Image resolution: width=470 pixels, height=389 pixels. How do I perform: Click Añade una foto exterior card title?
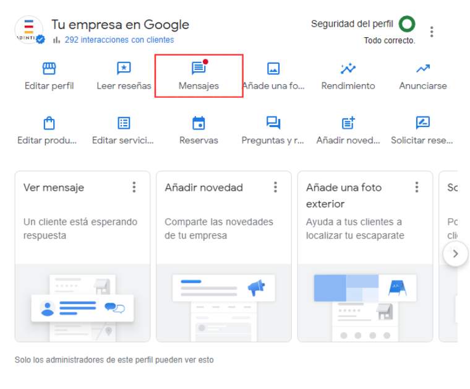[x=344, y=196]
